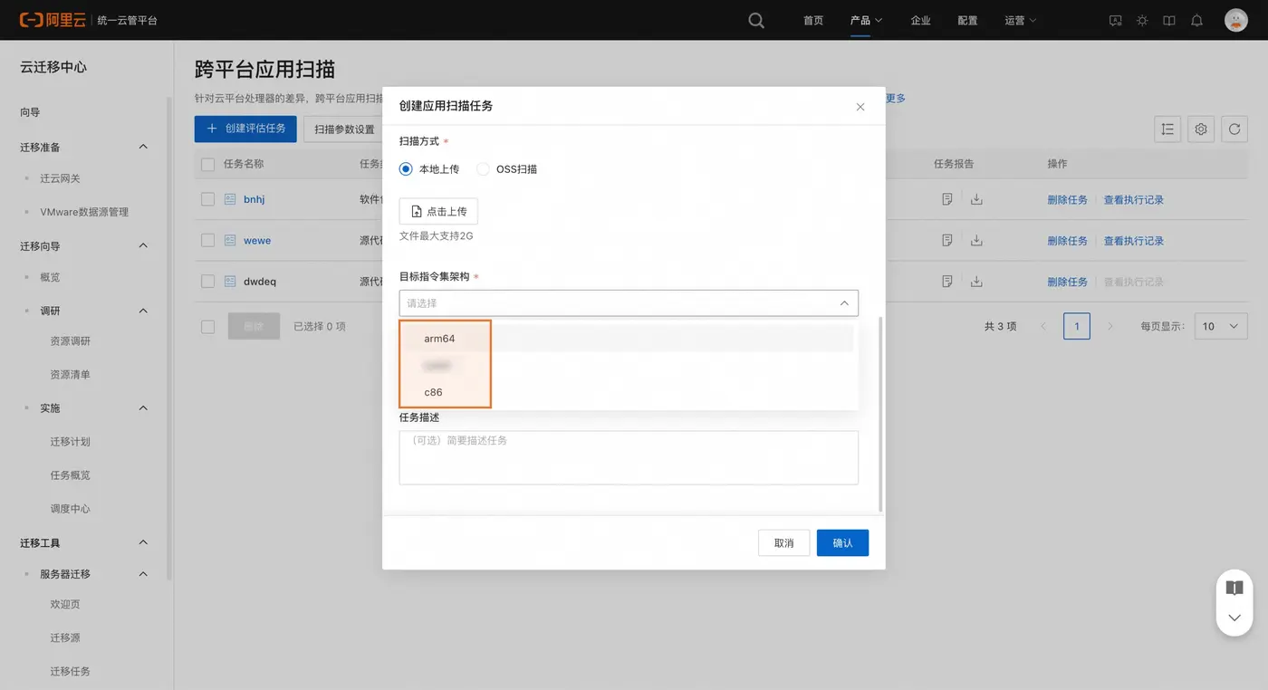Open the 产品 top navigation menu
1268x690 pixels.
click(866, 20)
